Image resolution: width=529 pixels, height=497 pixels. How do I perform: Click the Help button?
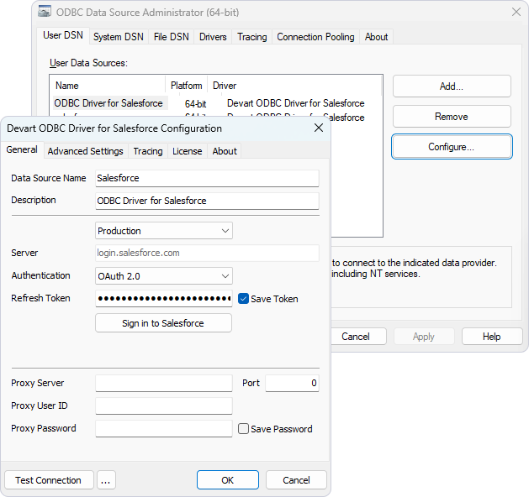point(491,337)
